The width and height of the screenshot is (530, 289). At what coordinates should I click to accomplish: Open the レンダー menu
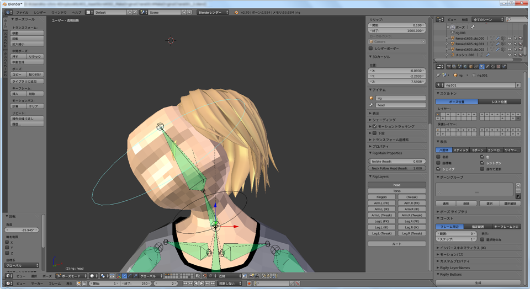[40, 13]
